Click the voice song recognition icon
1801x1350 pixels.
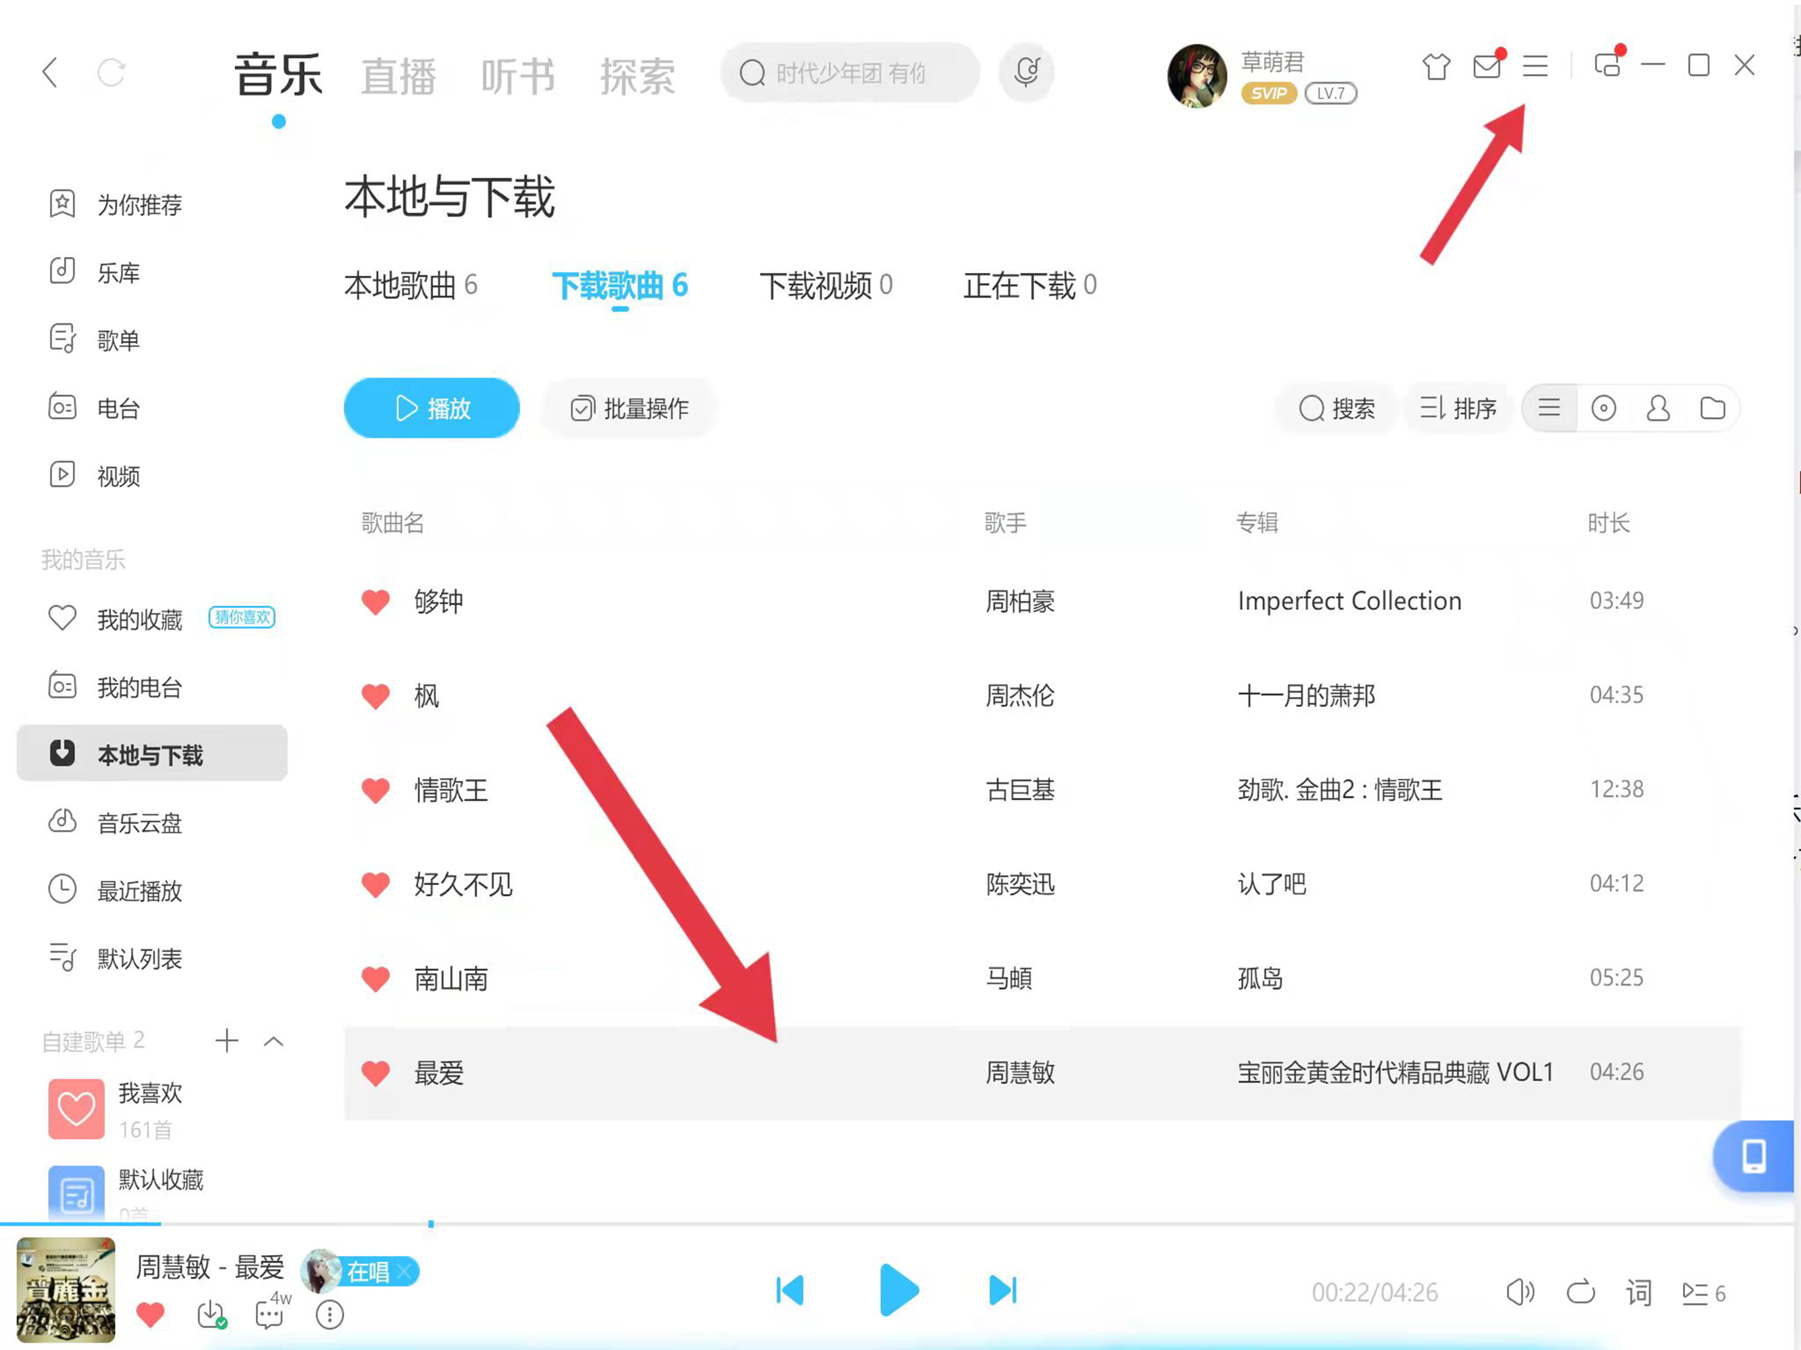point(1027,72)
